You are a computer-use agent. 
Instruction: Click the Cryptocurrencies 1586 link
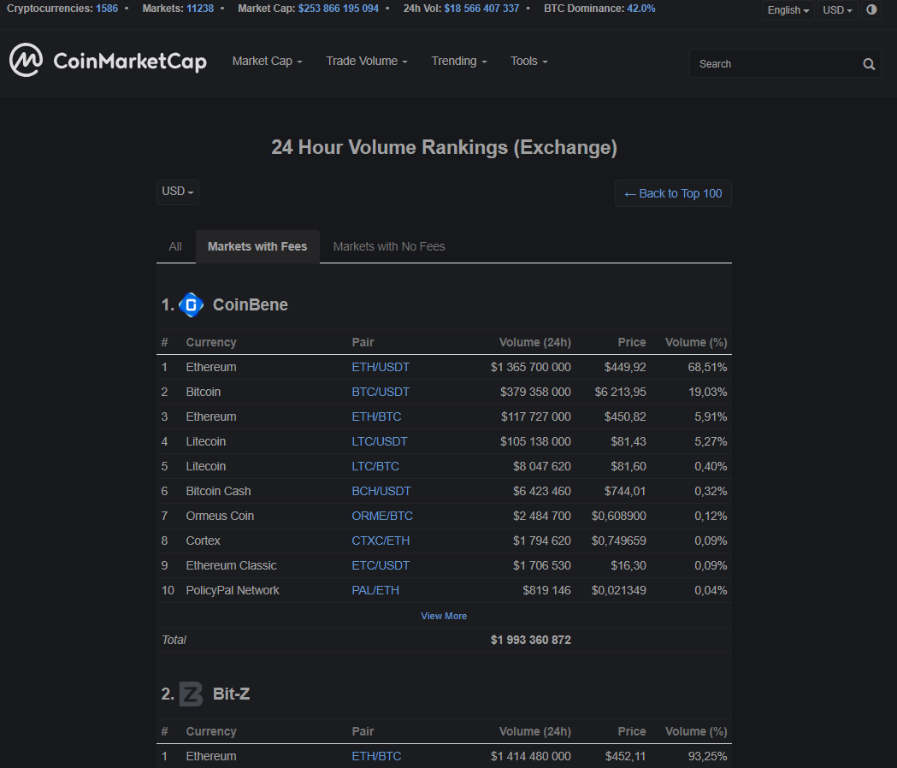pyautogui.click(x=107, y=9)
